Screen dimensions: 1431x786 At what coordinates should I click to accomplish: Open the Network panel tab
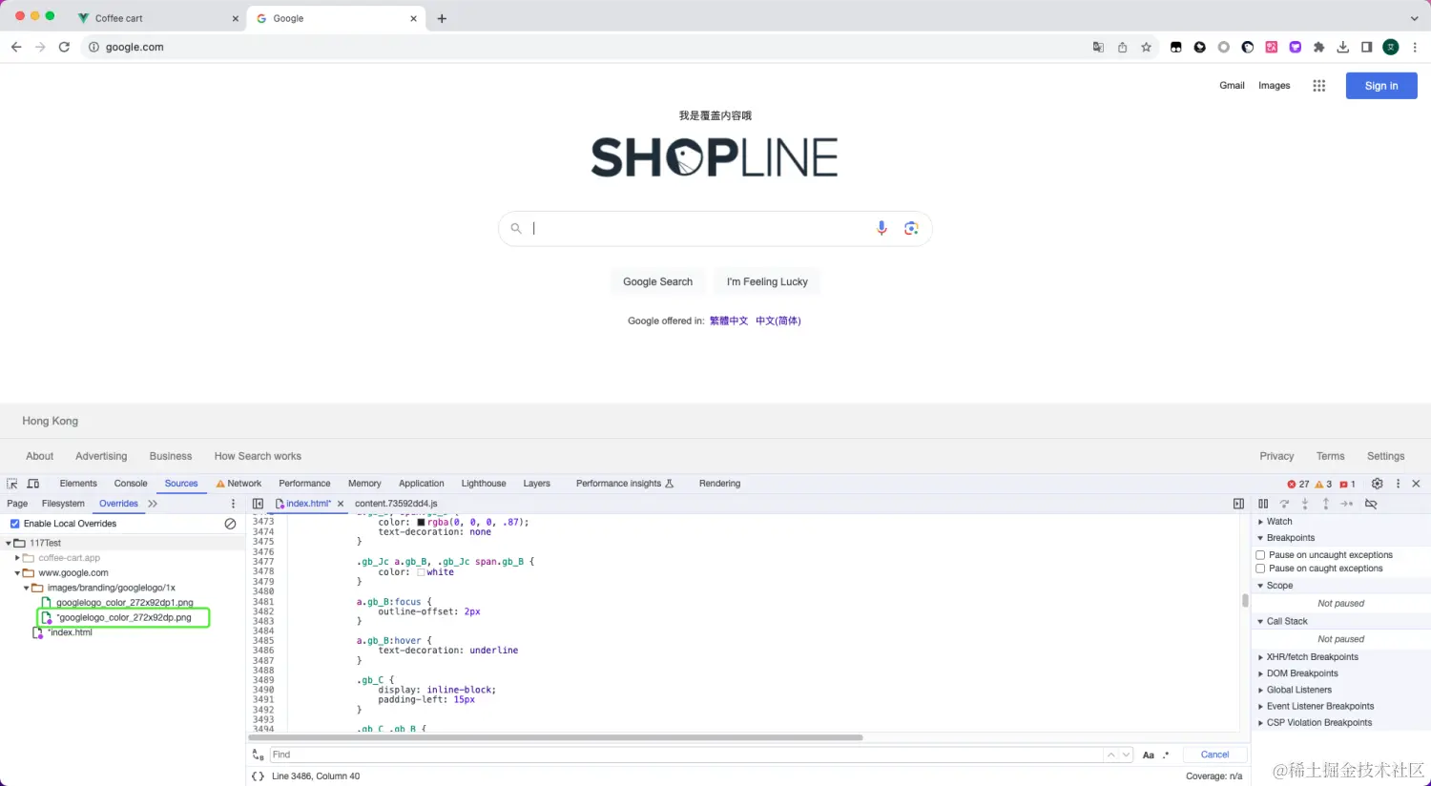pos(238,484)
